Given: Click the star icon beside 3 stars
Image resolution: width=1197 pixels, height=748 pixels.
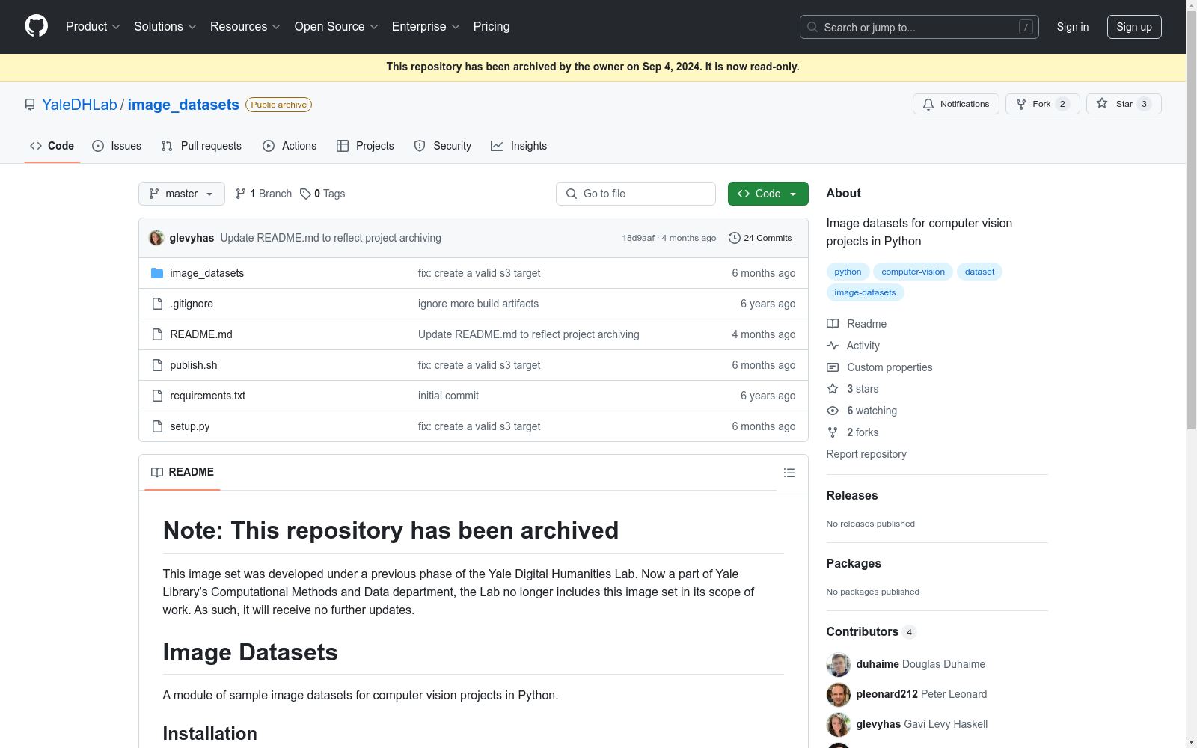Looking at the screenshot, I should coord(833,389).
